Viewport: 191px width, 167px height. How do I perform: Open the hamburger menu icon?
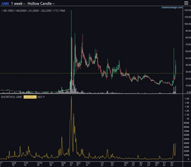(186, 3)
